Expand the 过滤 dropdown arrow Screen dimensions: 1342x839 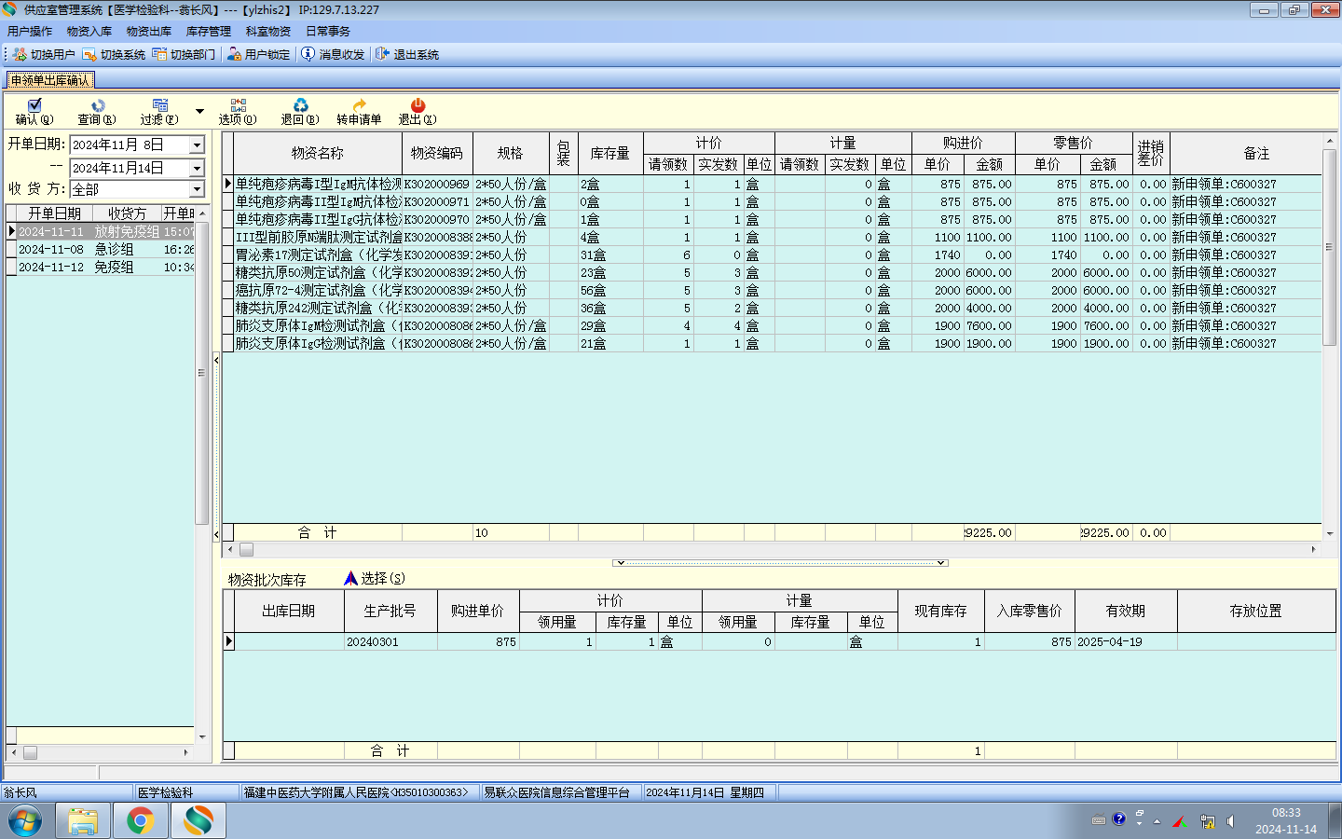click(199, 112)
